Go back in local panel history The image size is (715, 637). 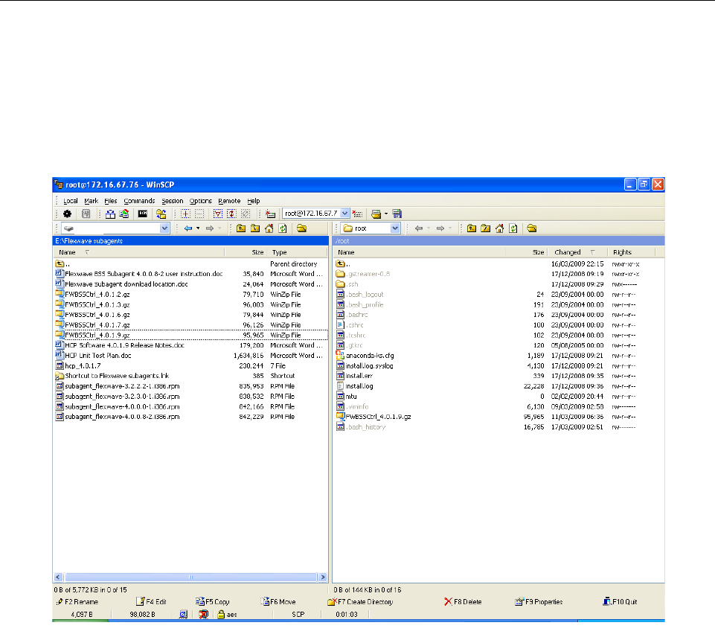[x=188, y=228]
